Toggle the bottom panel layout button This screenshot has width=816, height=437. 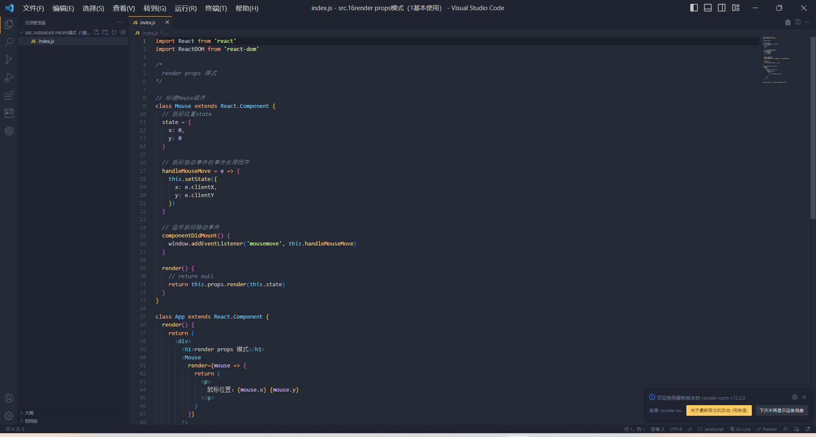708,8
